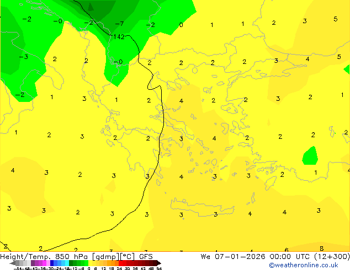Click the "Height/Temp. 850 hPa" chart title
Image resolution: width=350 pixels, height=270 pixels.
[44, 257]
